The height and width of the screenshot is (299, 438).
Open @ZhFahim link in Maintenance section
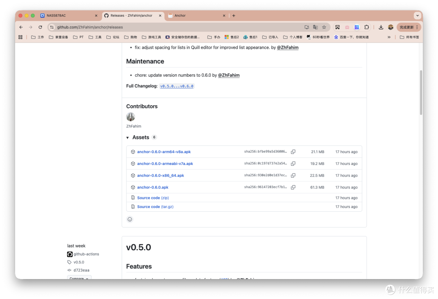228,75
